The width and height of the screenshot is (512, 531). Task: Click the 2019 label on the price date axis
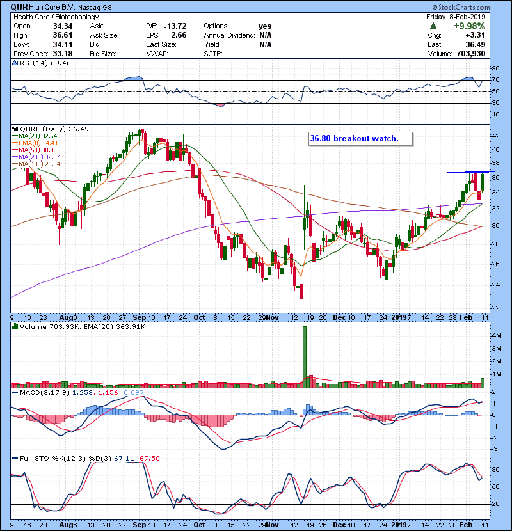[x=399, y=318]
